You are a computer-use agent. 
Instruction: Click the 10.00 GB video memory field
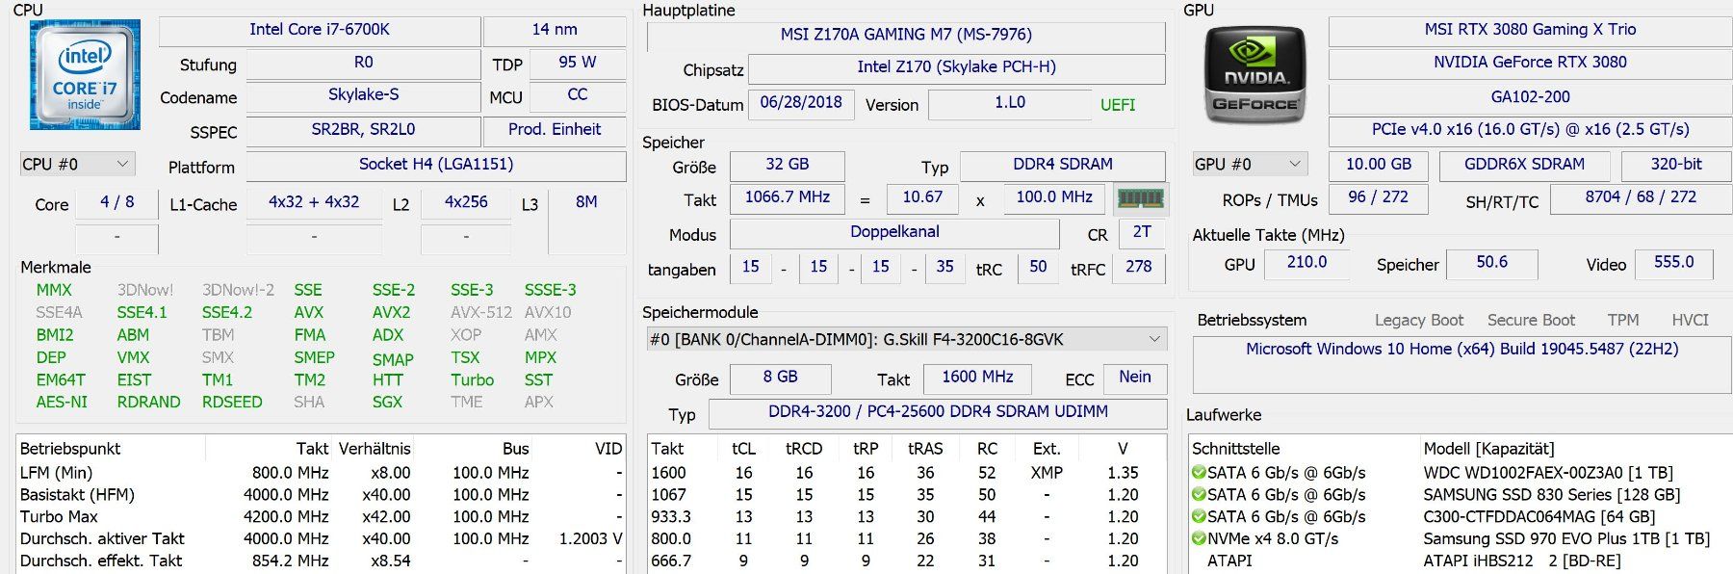[1379, 166]
